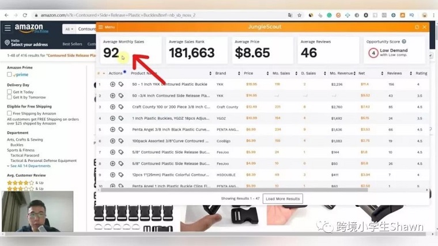Click the plus icon on the YGDZ buckles row
438x246 pixels.
(x=112, y=118)
